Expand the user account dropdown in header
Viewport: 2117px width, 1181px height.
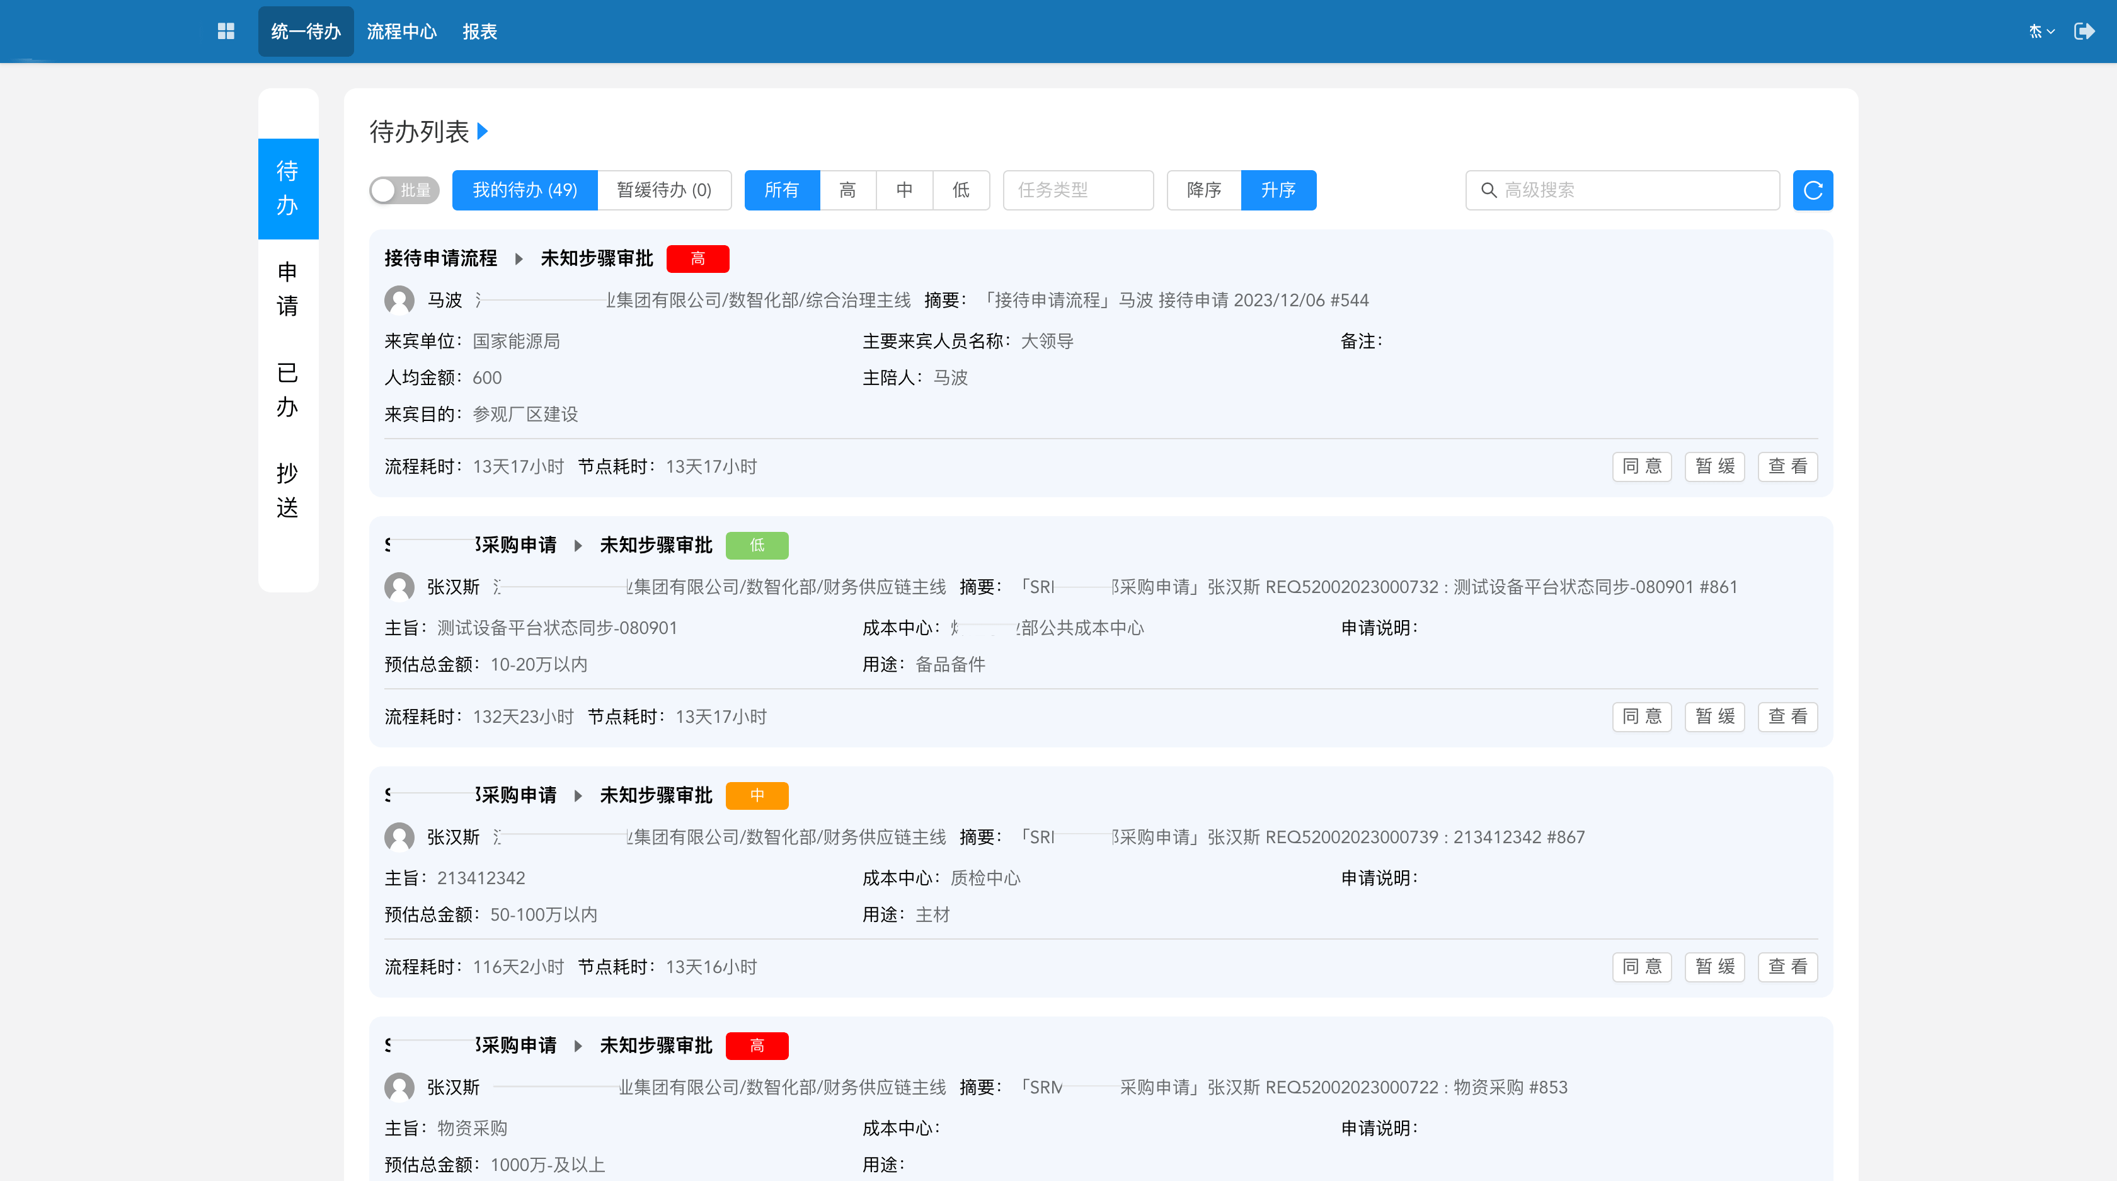2041,32
